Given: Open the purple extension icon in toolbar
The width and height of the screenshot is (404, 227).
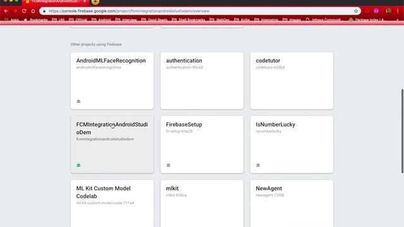Looking at the screenshot, I should click(376, 11).
